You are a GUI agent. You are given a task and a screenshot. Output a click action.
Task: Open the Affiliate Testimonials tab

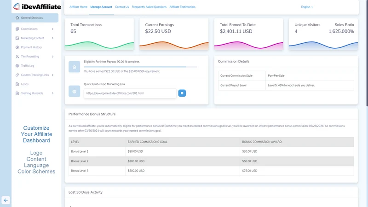point(182,7)
